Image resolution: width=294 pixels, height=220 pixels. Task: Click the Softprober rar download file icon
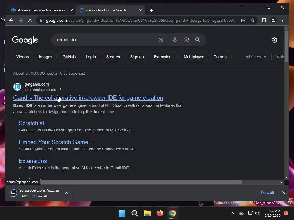click(13, 193)
